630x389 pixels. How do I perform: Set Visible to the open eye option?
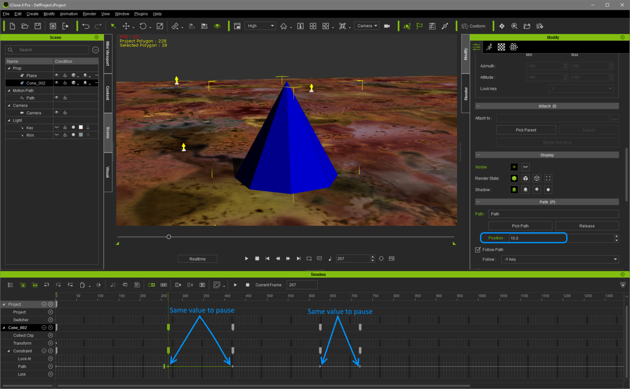514,167
